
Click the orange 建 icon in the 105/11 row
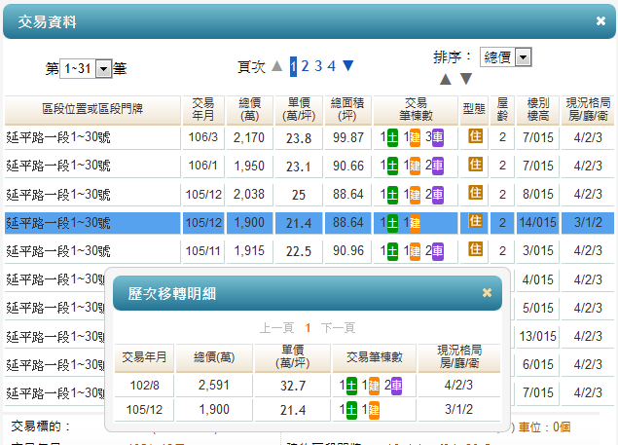coord(415,251)
